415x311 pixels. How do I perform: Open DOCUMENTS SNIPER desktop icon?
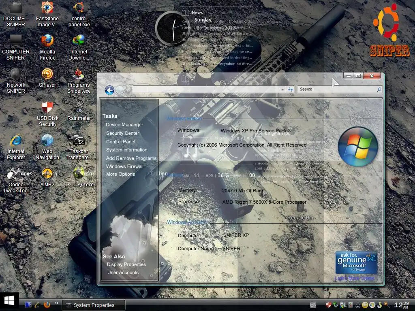tap(16, 14)
